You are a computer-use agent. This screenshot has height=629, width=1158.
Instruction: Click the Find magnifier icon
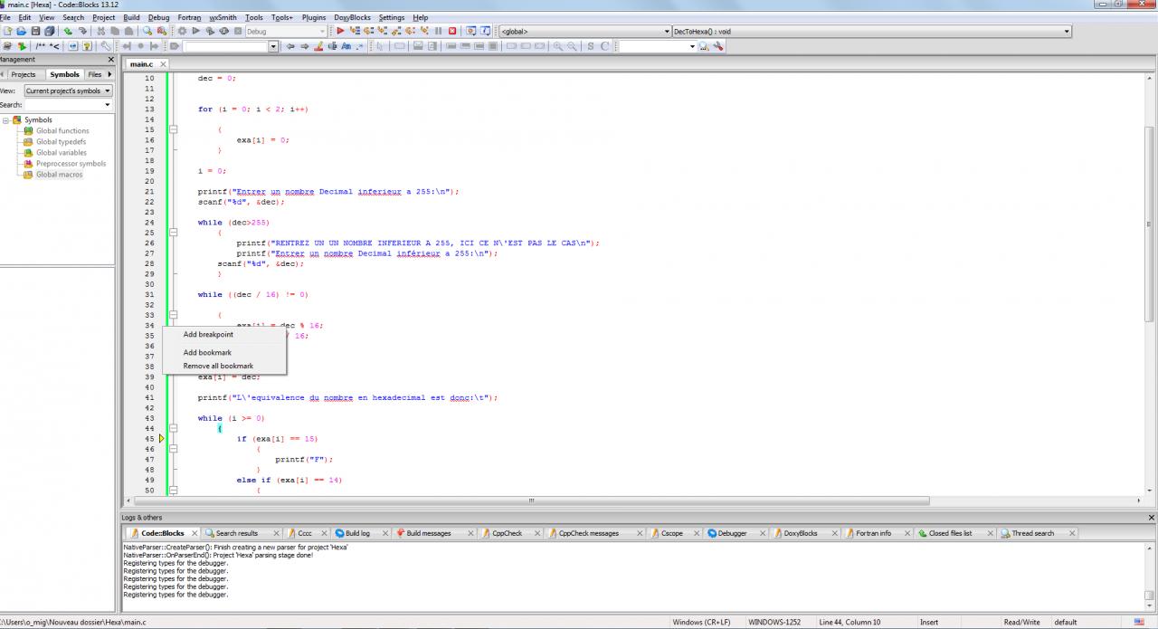[147, 31]
